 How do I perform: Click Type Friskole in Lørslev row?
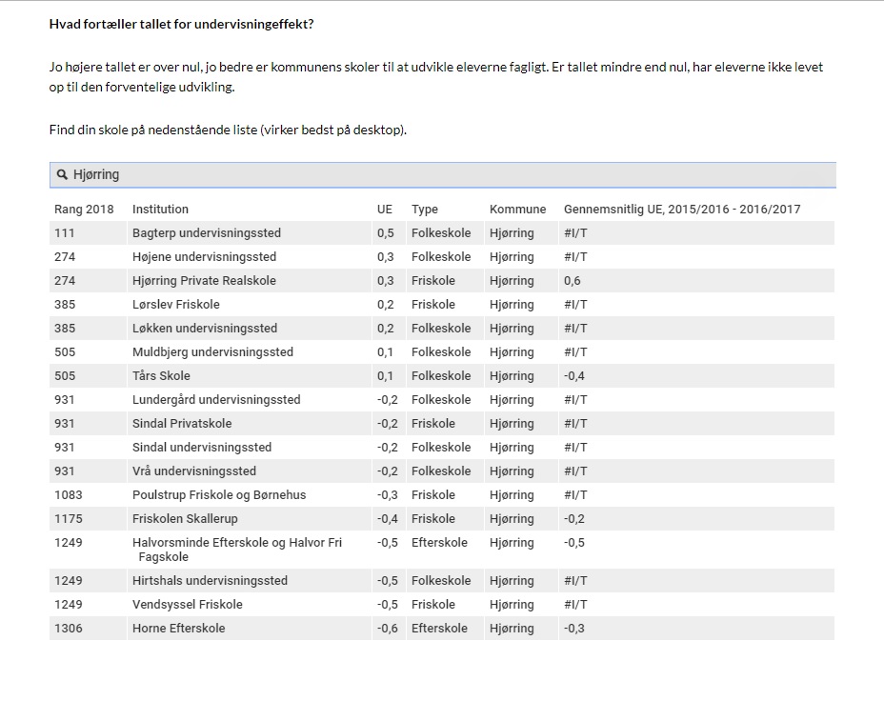tap(433, 304)
